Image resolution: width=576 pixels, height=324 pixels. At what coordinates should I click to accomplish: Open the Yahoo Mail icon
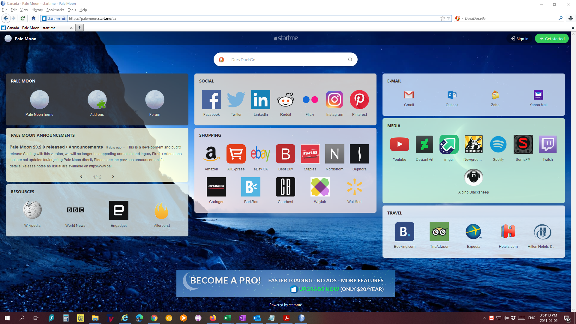pyautogui.click(x=538, y=95)
